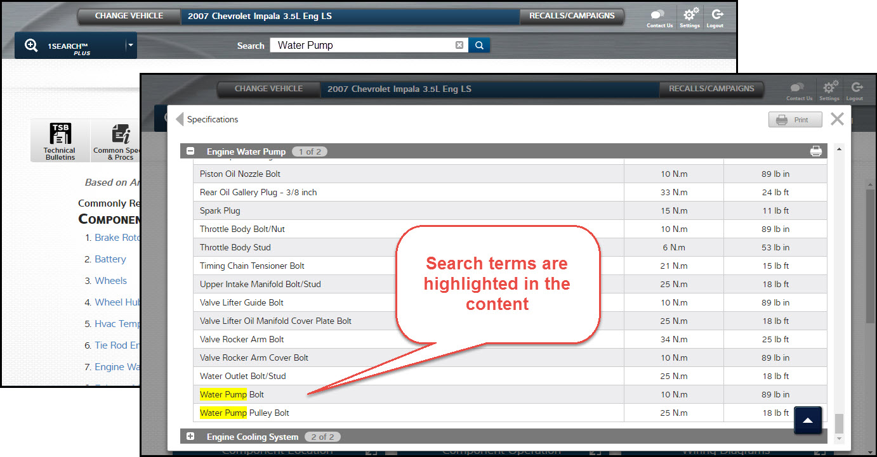This screenshot has width=877, height=457.
Task: Select Upper Intake Manifold Bolt/Stud row
Action: (510, 284)
